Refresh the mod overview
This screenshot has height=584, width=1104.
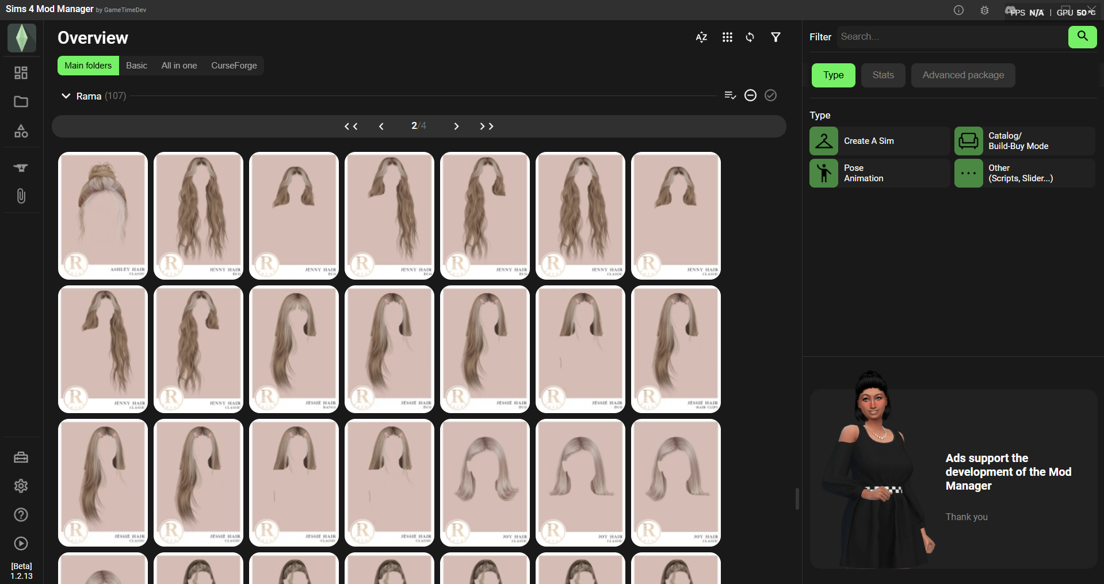[x=750, y=37]
